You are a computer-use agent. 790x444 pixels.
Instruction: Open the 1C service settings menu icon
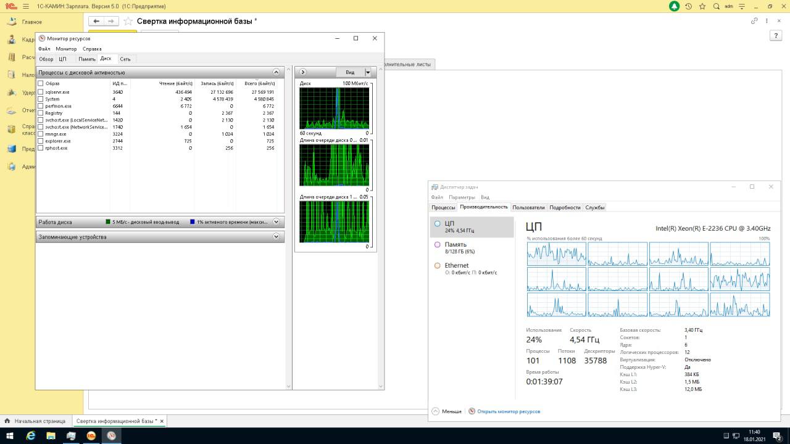(742, 6)
